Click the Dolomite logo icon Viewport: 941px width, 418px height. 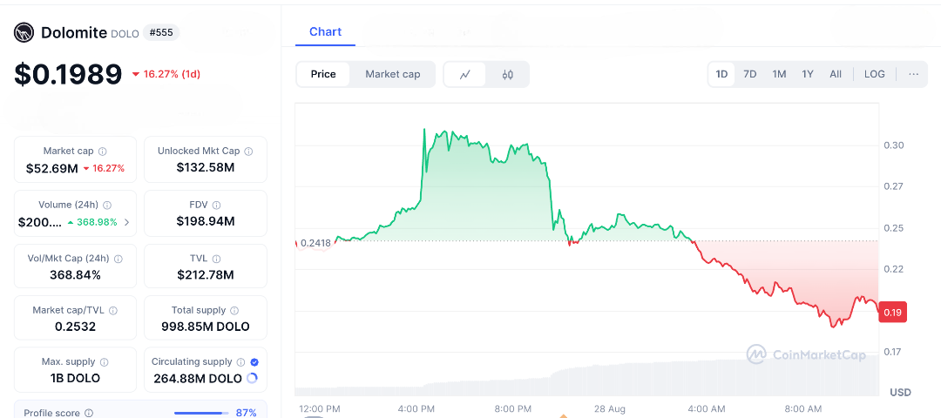coord(24,33)
